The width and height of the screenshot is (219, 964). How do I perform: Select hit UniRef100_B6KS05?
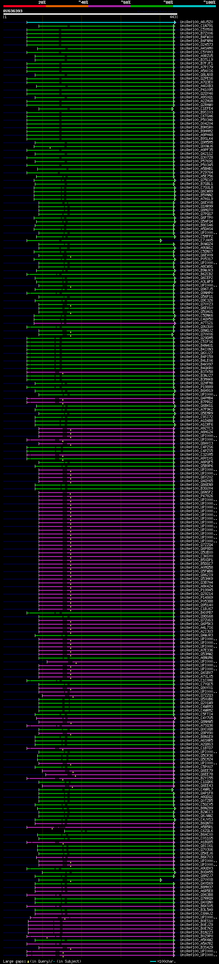196,906
